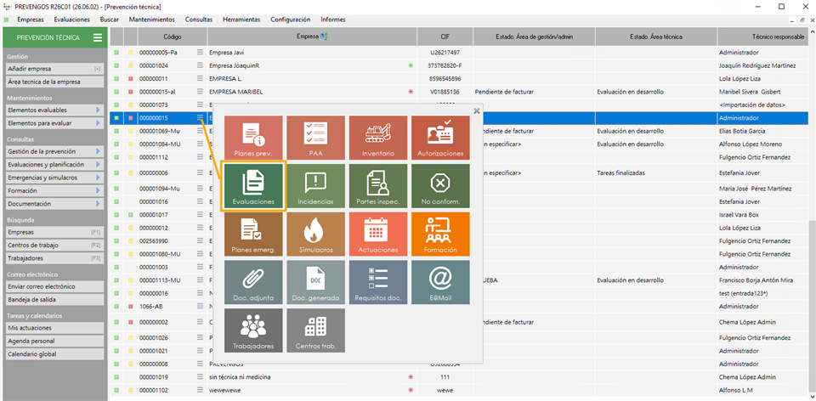The width and height of the screenshot is (816, 401).
Task: Open the Doc. adjunta paperclip tile
Action: point(253,282)
